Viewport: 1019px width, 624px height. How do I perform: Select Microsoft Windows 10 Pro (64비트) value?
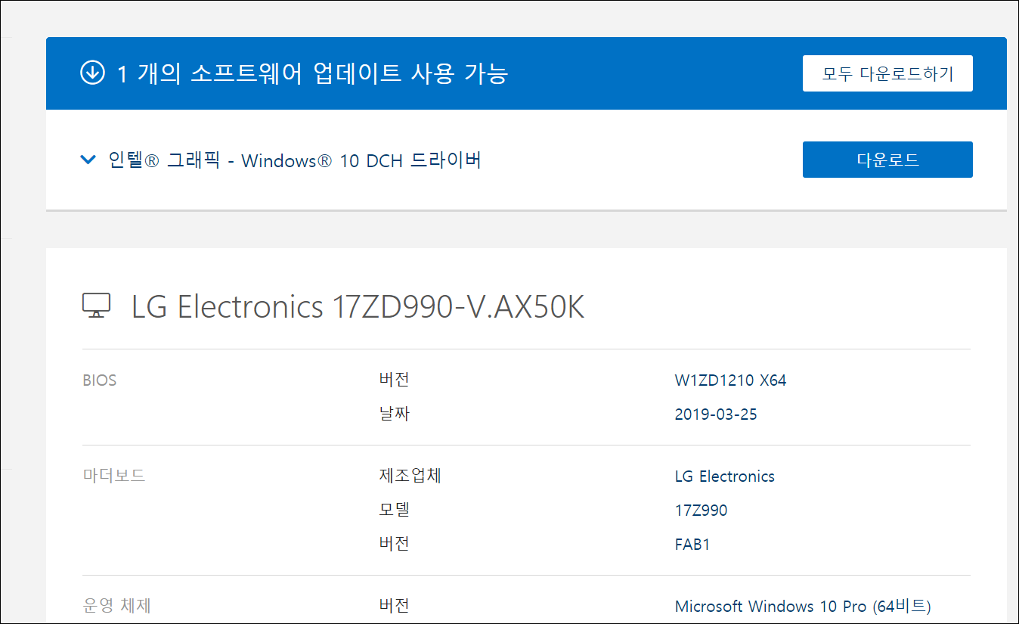[803, 607]
